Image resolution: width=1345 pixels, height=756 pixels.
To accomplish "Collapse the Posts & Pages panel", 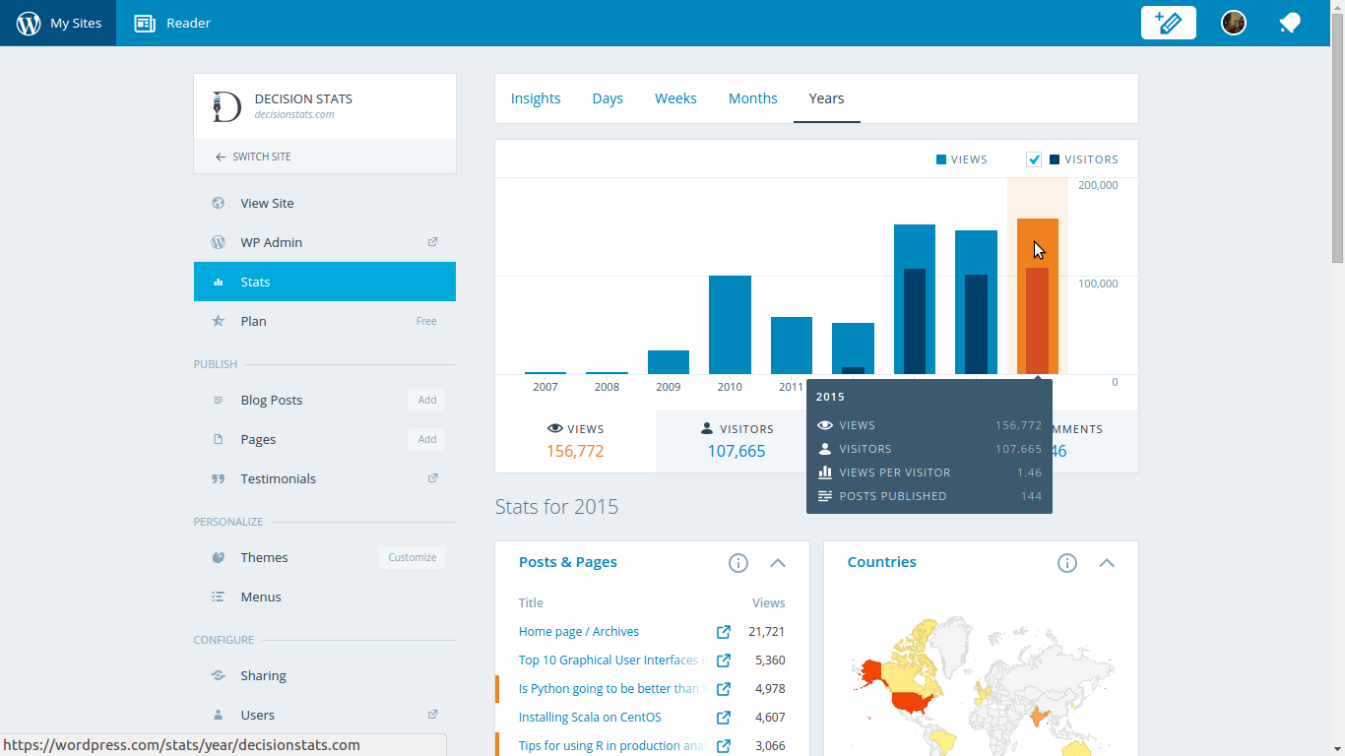I will (x=778, y=563).
